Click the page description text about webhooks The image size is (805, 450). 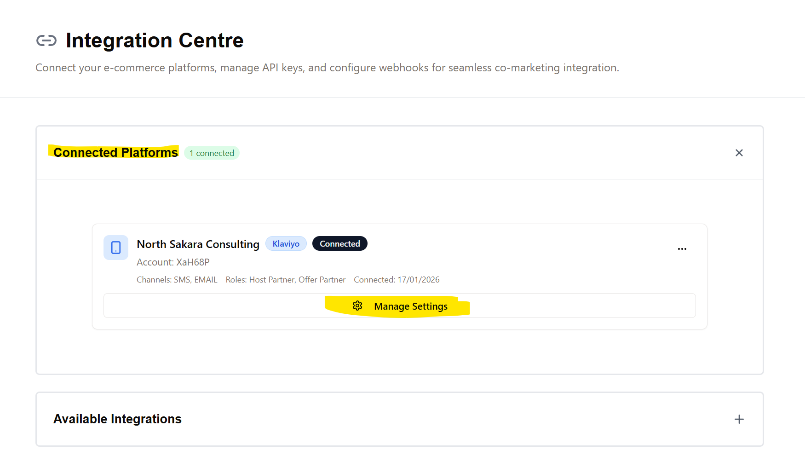tap(327, 68)
